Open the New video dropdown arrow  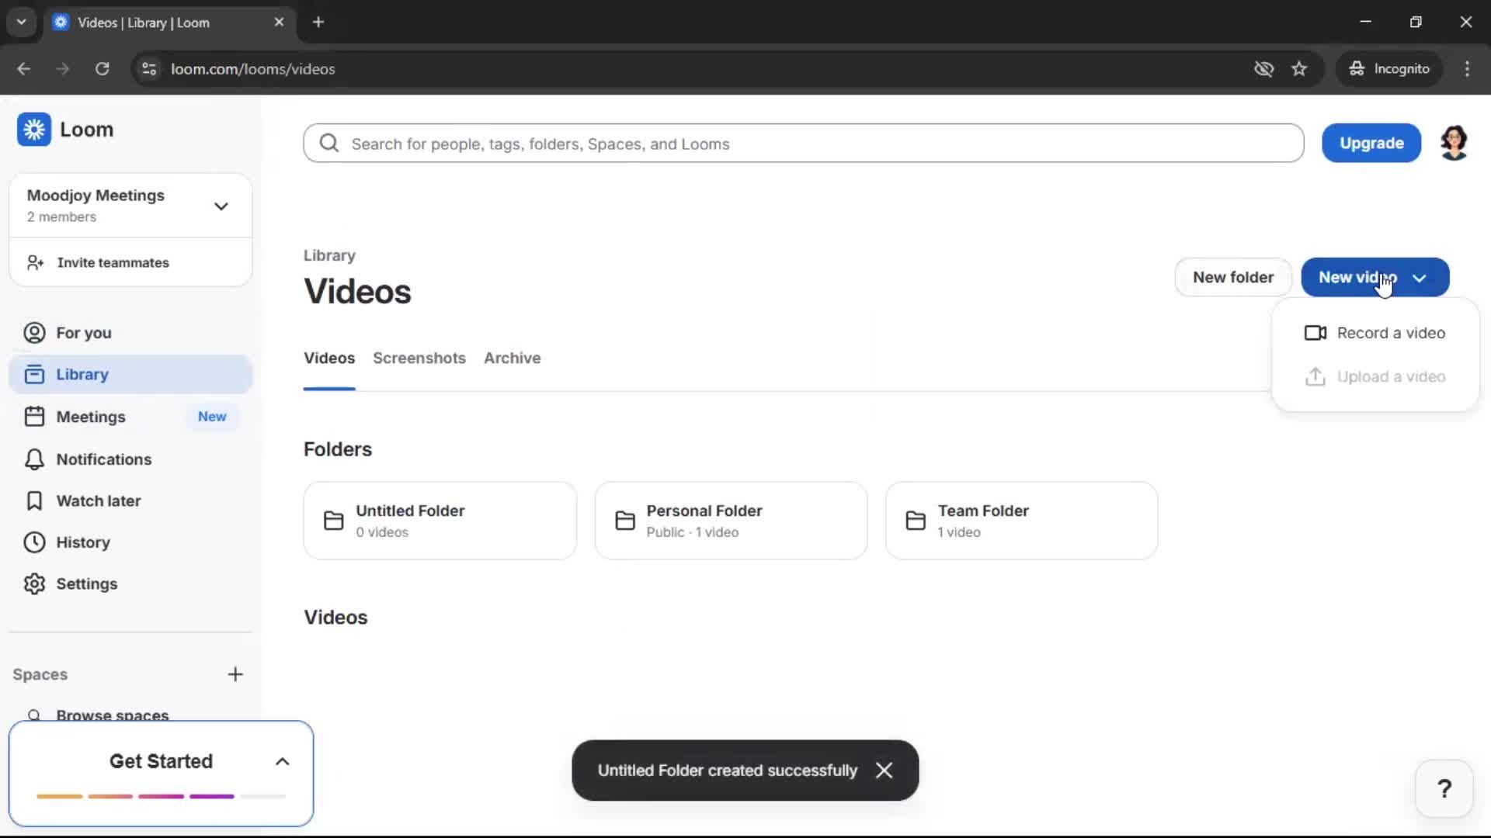(1420, 277)
